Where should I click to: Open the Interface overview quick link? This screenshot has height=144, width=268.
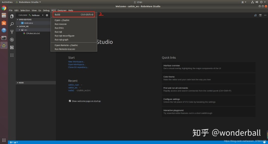[208, 67]
